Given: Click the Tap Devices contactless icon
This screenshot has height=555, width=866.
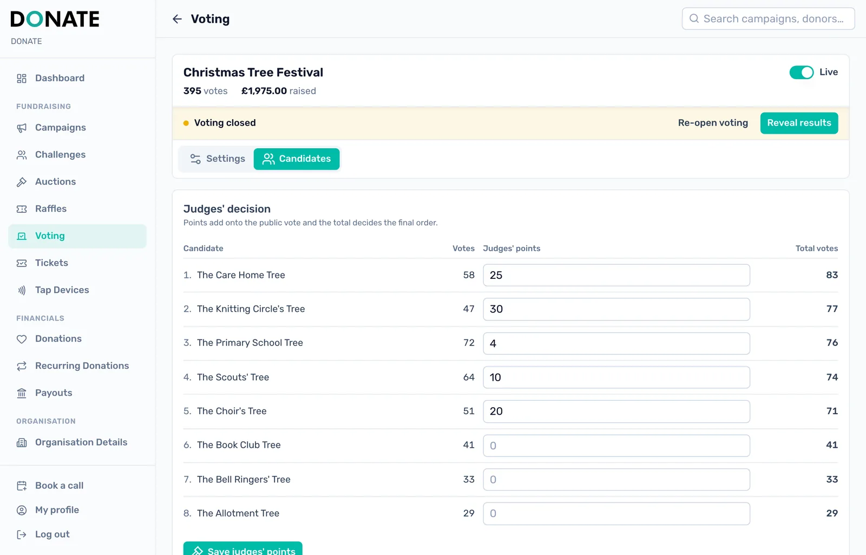Looking at the screenshot, I should (x=22, y=290).
